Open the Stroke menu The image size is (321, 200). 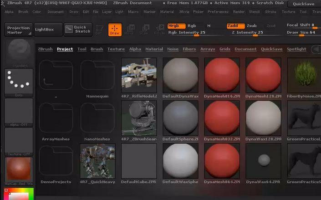click(x=270, y=12)
